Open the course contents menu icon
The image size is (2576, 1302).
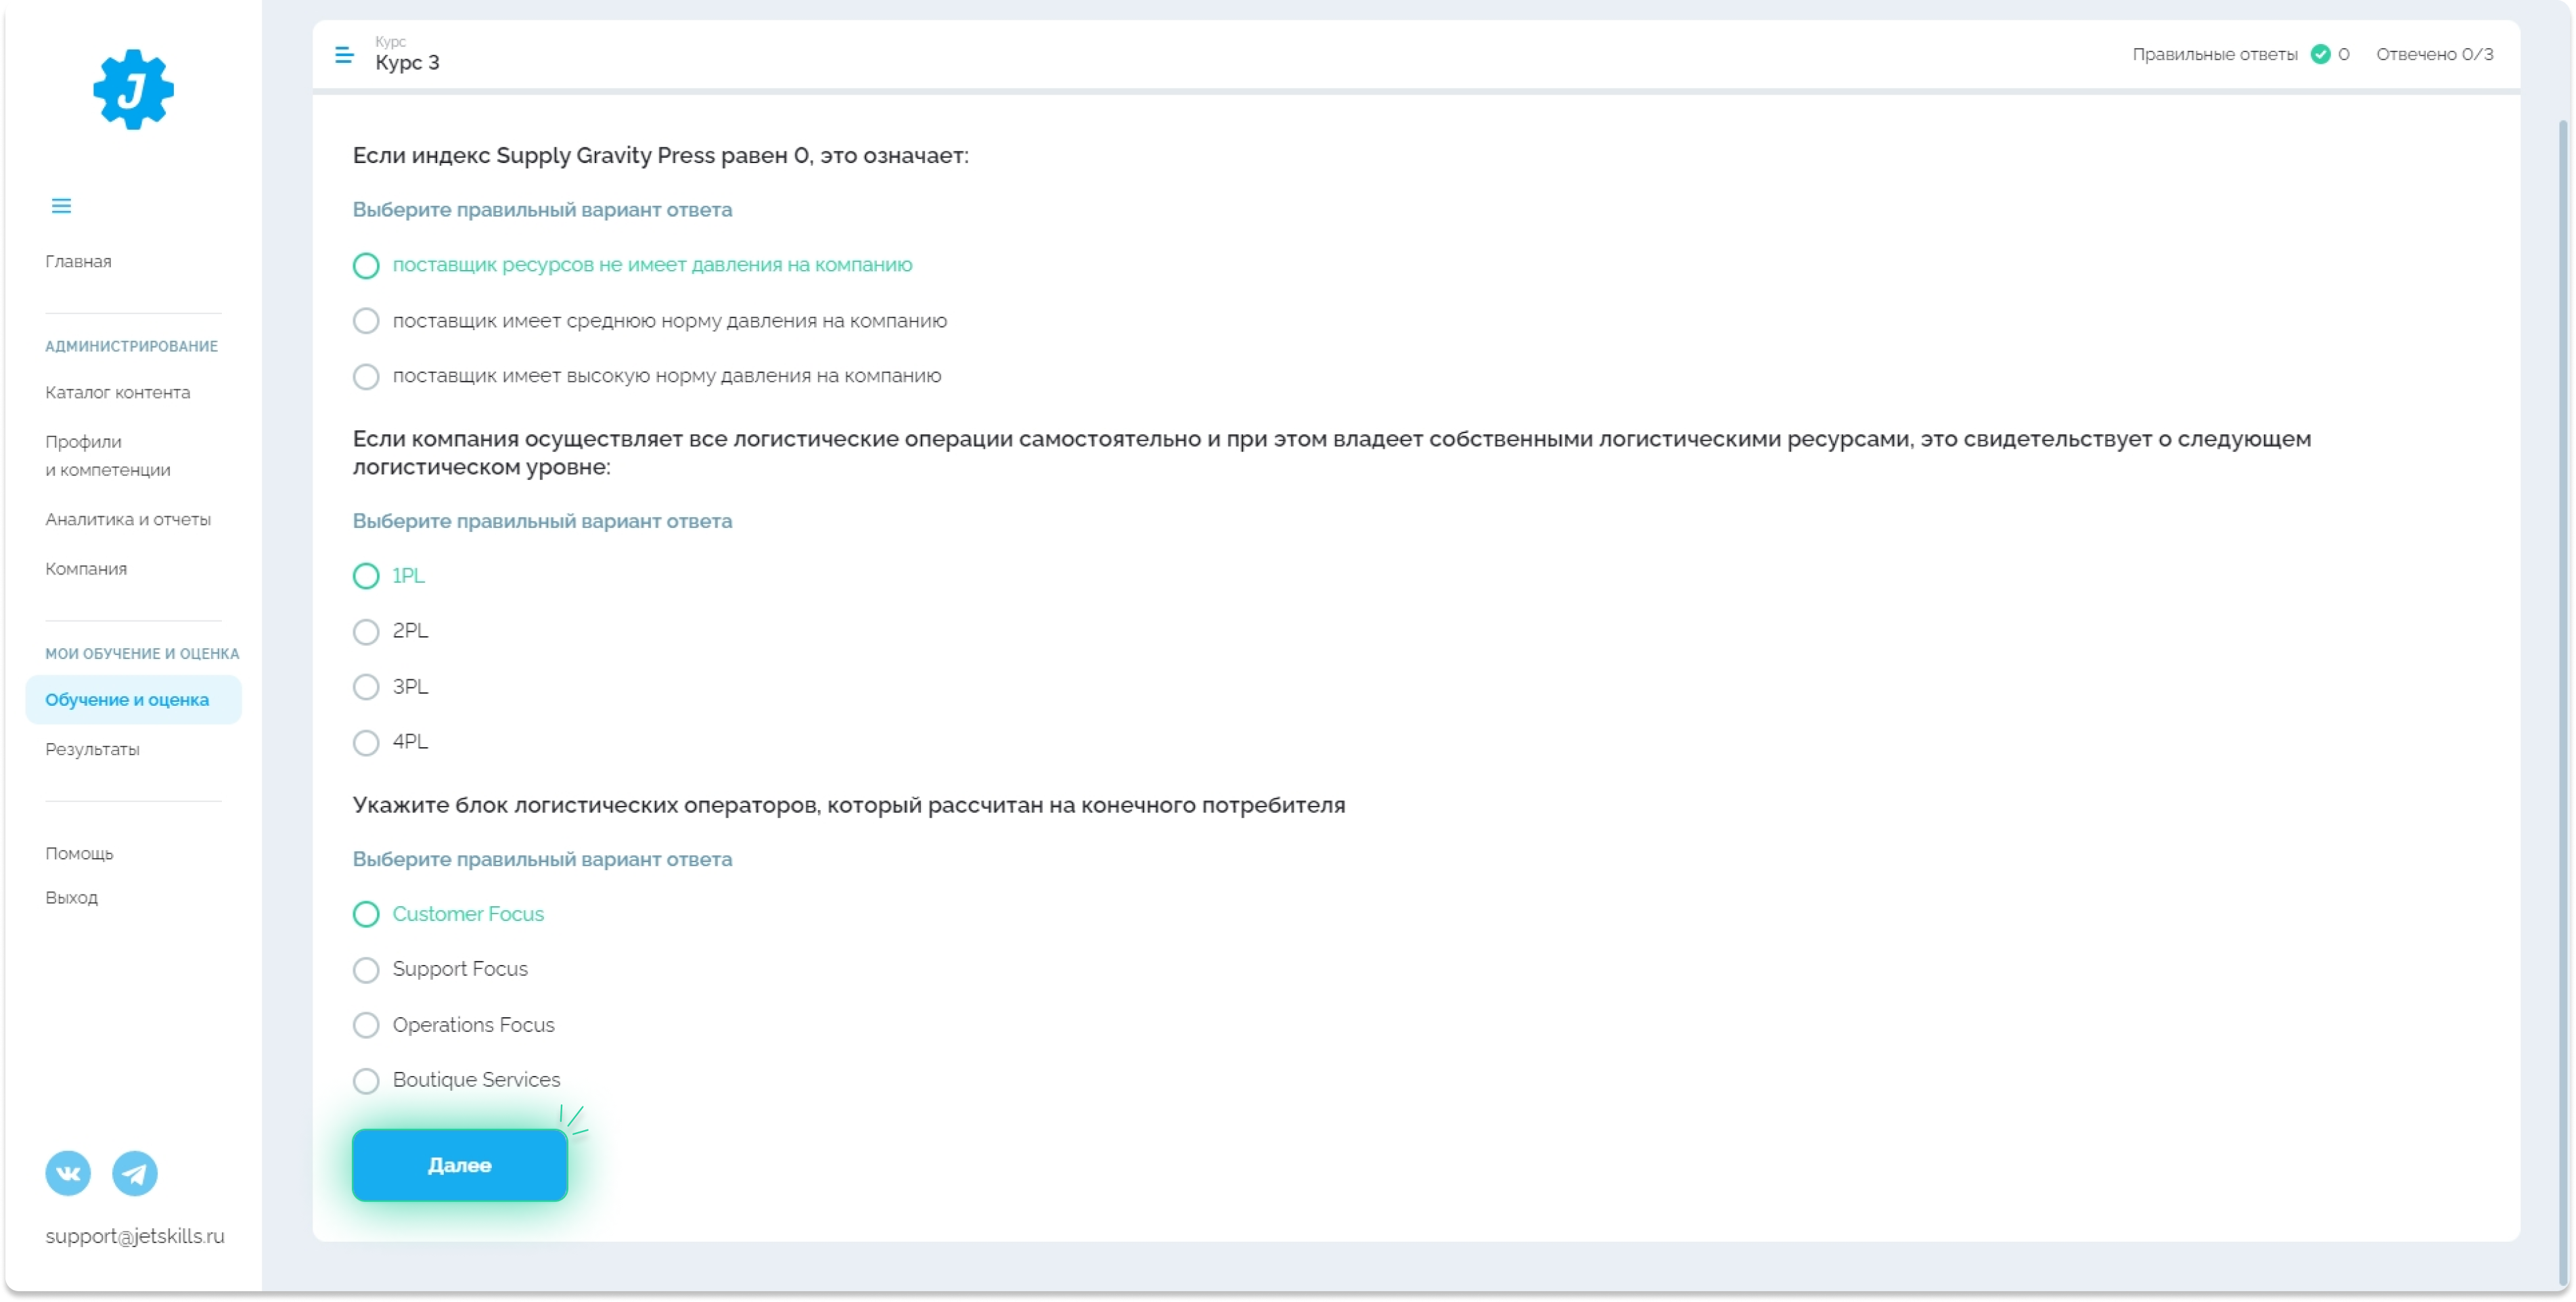coord(344,55)
